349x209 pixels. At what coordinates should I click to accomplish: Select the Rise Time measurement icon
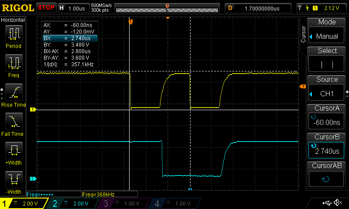pyautogui.click(x=14, y=92)
